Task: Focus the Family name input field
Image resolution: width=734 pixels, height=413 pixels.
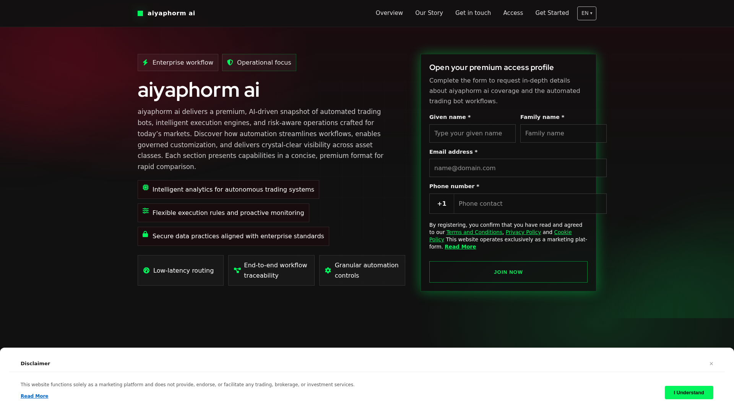Action: click(x=563, y=133)
